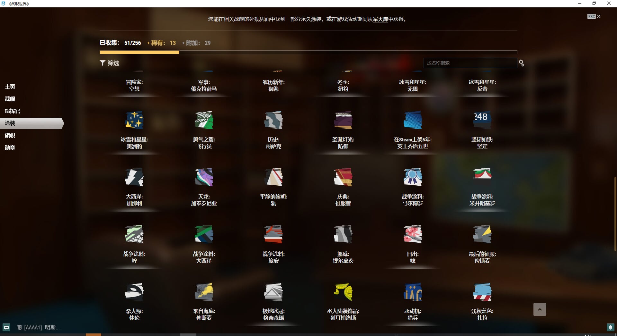This screenshot has height=336, width=617.
Task: Expand the 筛选 filter options
Action: point(110,63)
